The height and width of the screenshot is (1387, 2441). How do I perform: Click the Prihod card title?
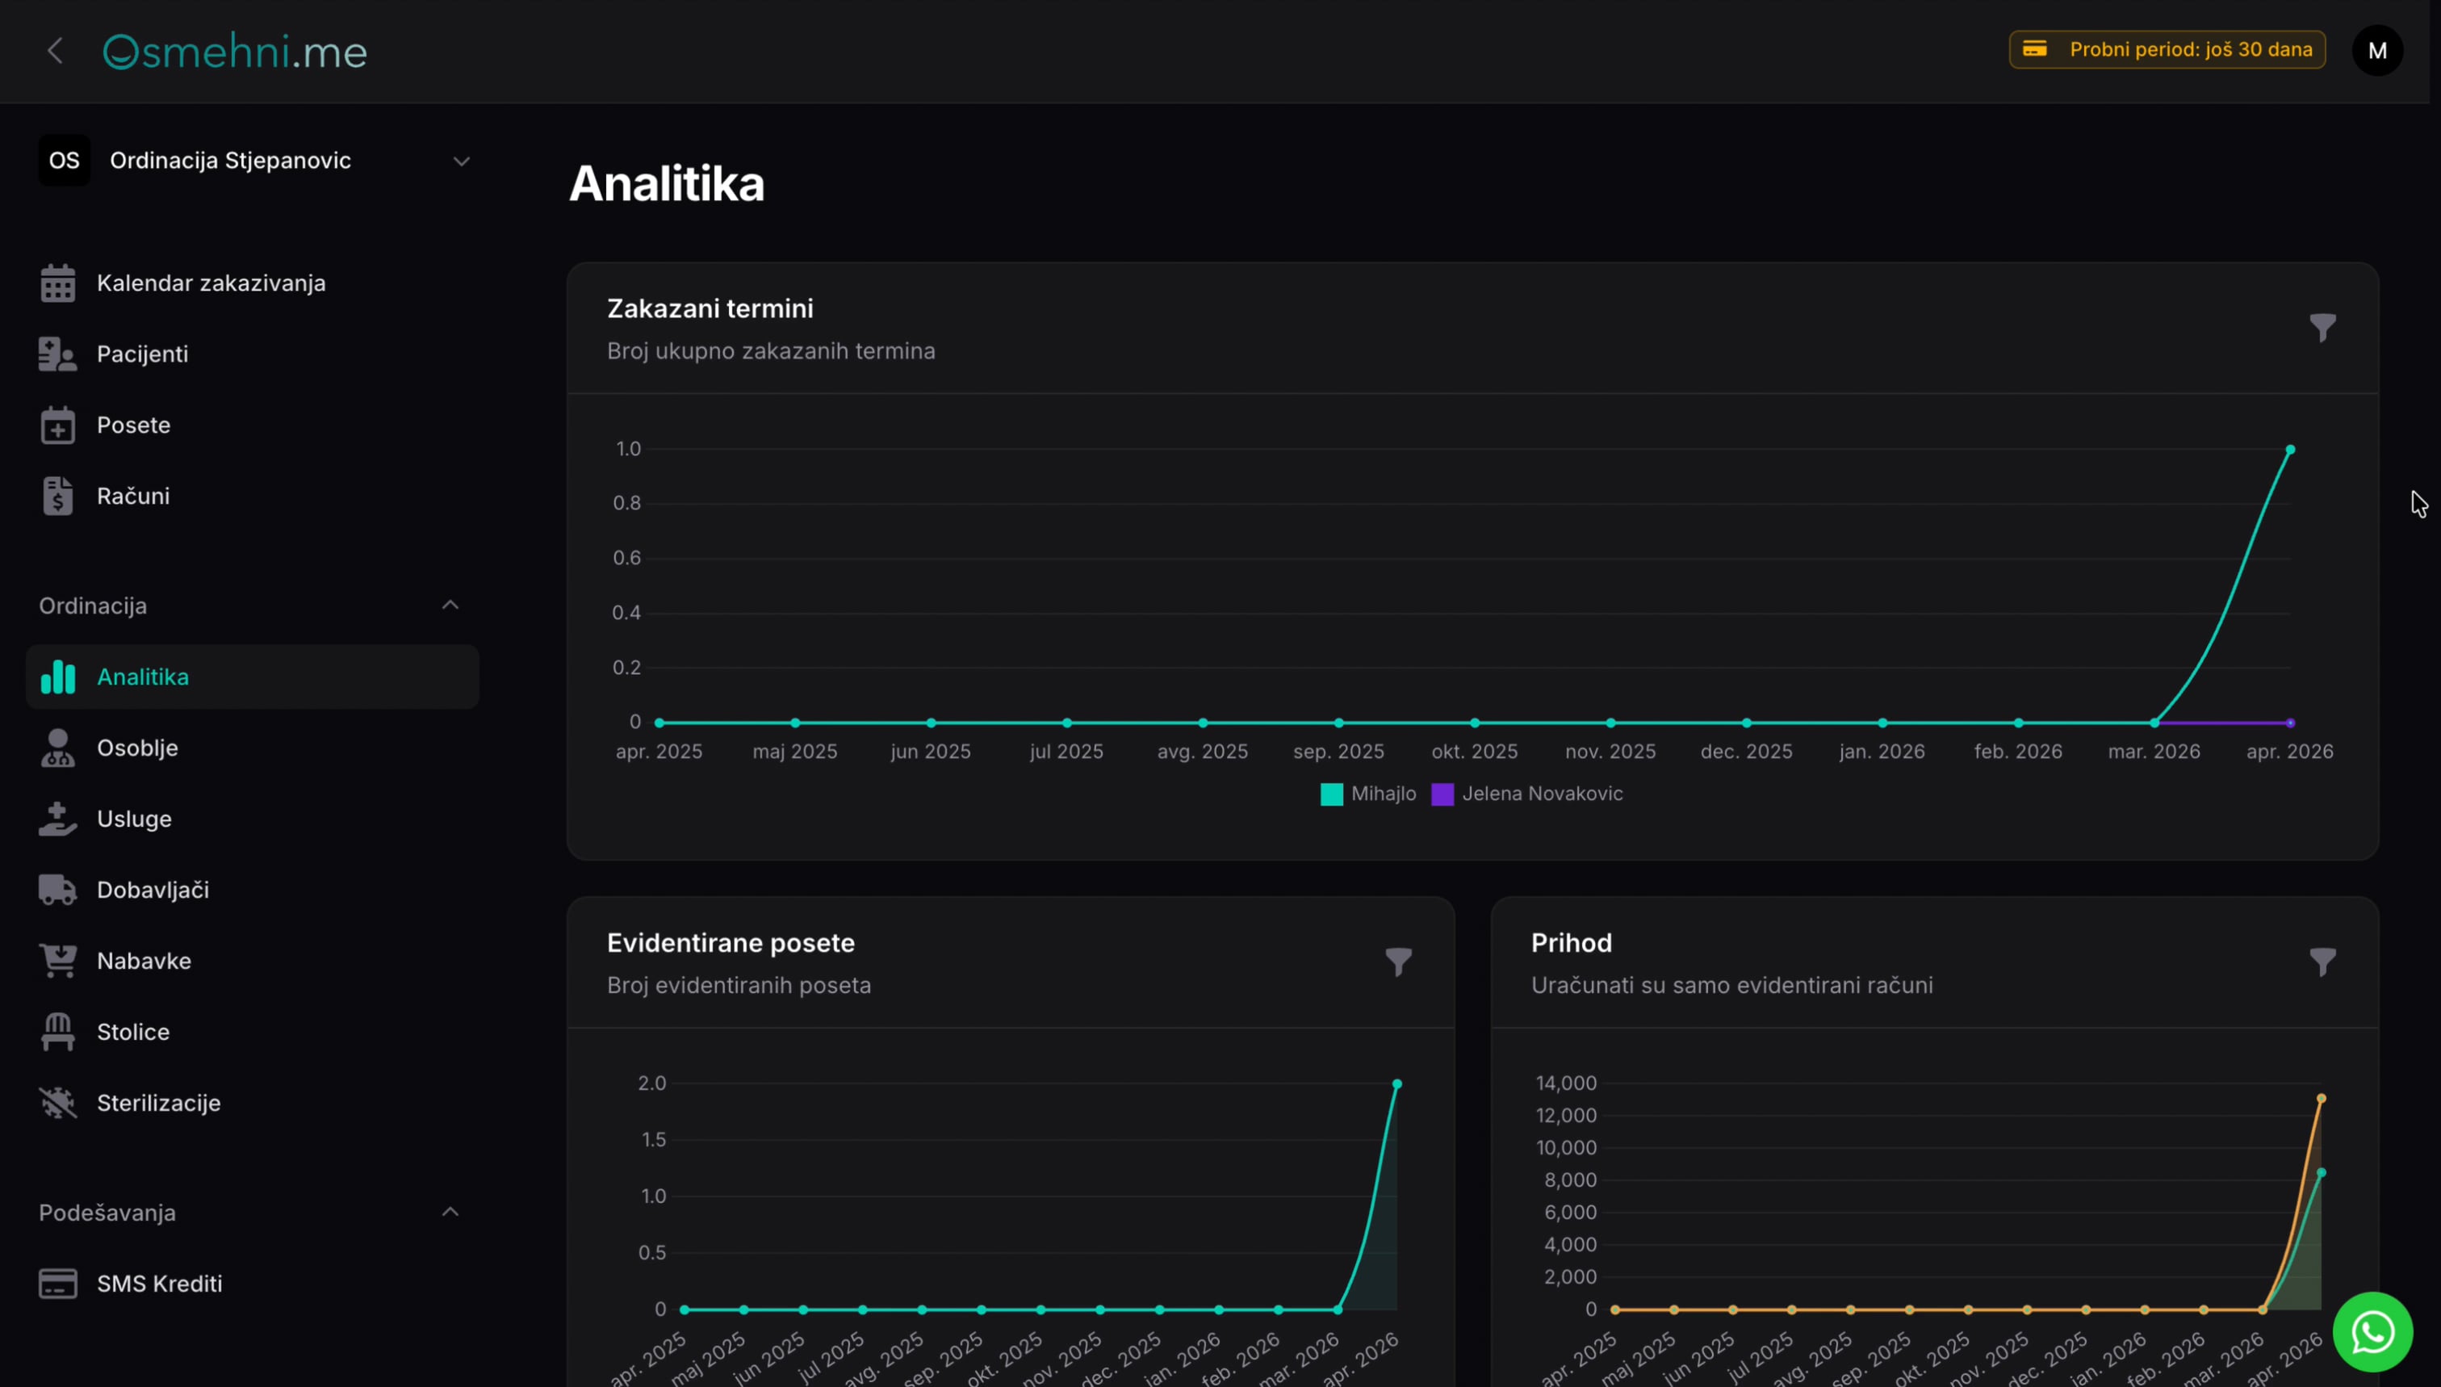pyautogui.click(x=1572, y=943)
